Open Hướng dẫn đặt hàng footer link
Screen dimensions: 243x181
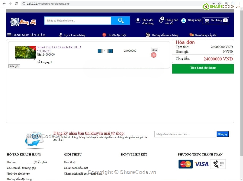pos(19,179)
